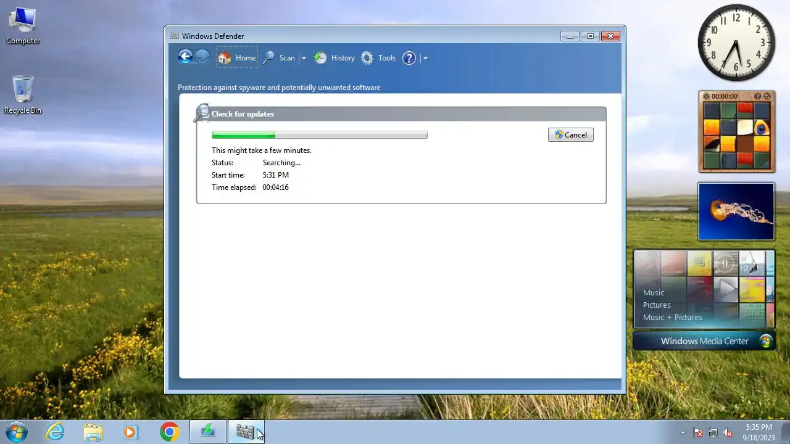Viewport: 790px width, 444px height.
Task: Click the blue Help question mark icon
Action: (409, 58)
